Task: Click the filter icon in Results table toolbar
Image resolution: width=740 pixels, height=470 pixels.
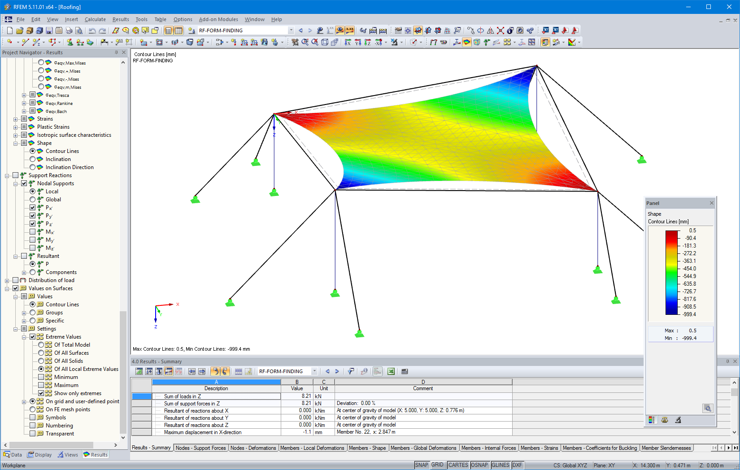Action: pyautogui.click(x=351, y=371)
